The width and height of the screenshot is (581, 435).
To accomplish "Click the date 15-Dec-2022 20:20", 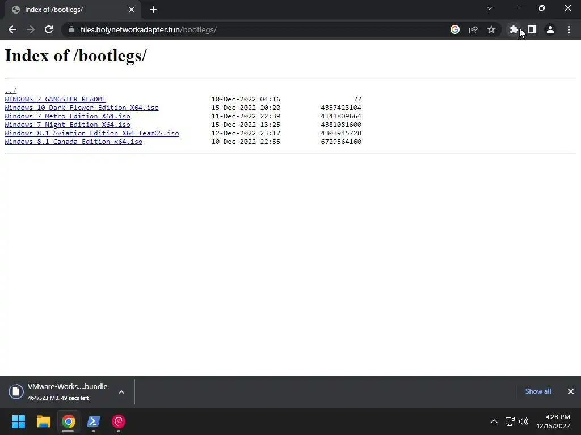I will tap(246, 108).
